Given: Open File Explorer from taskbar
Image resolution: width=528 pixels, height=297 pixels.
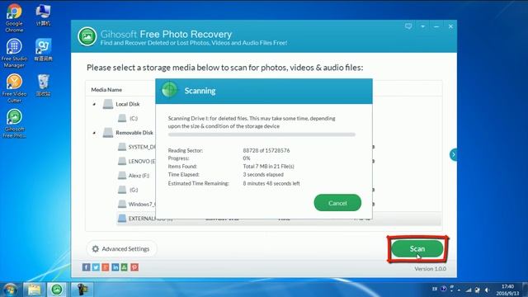Looking at the screenshot, I should (x=34, y=290).
